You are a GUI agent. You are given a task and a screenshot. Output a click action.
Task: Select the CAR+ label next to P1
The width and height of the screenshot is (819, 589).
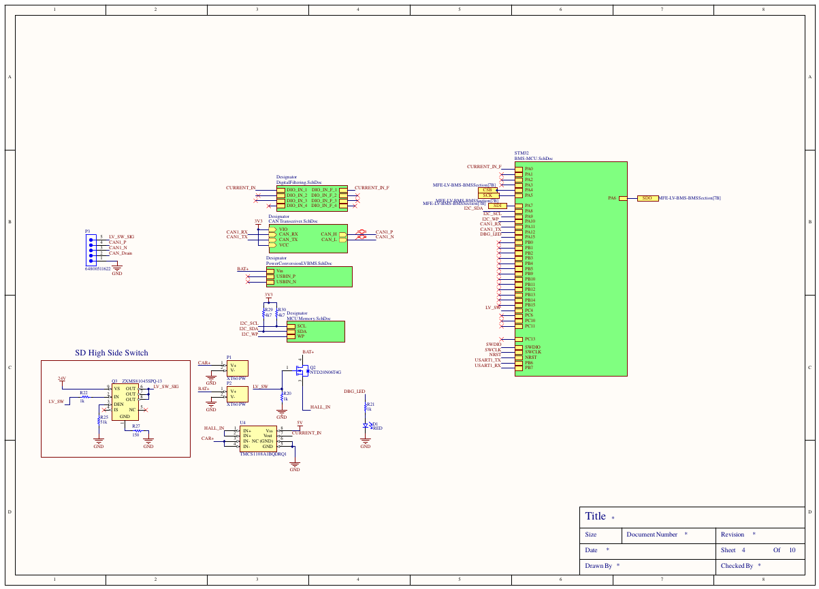tap(204, 362)
